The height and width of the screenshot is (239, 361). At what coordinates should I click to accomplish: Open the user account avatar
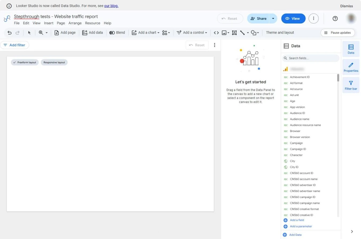(351, 18)
